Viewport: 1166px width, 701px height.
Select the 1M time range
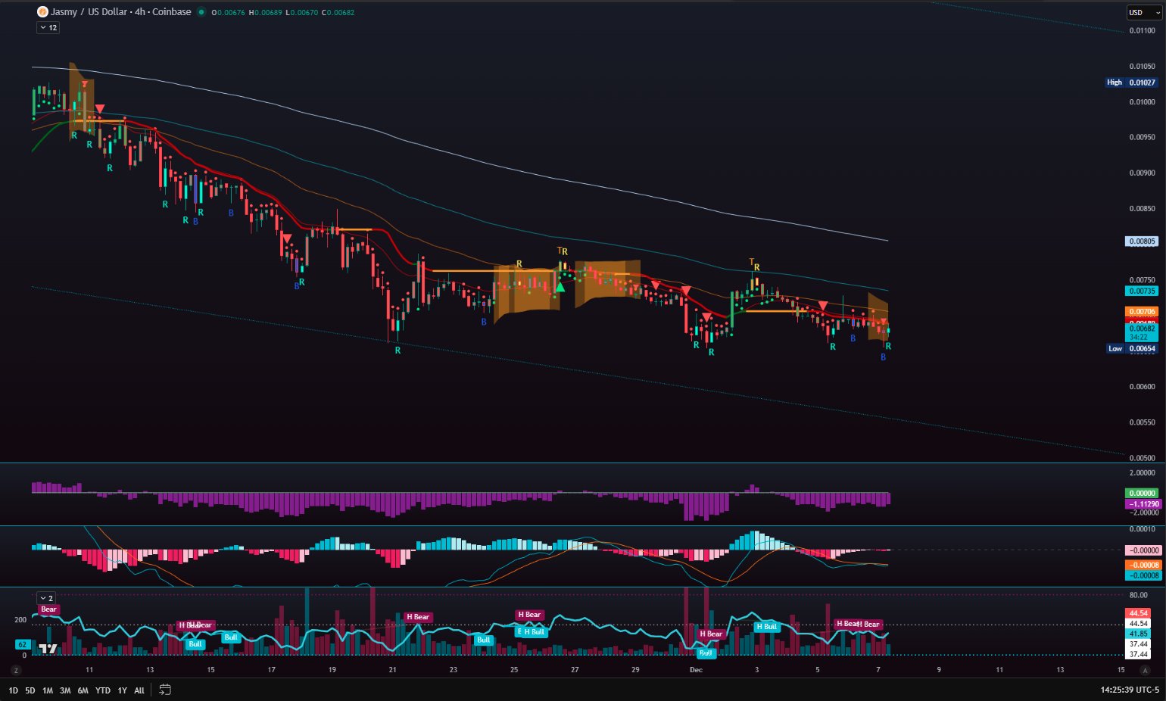pyautogui.click(x=48, y=690)
